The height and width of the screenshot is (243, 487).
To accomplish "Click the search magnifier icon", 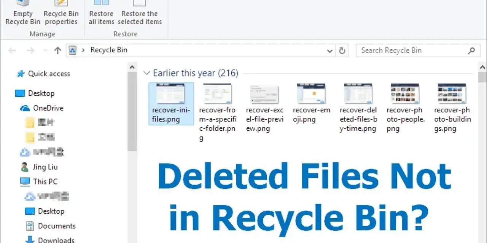I will click(471, 50).
